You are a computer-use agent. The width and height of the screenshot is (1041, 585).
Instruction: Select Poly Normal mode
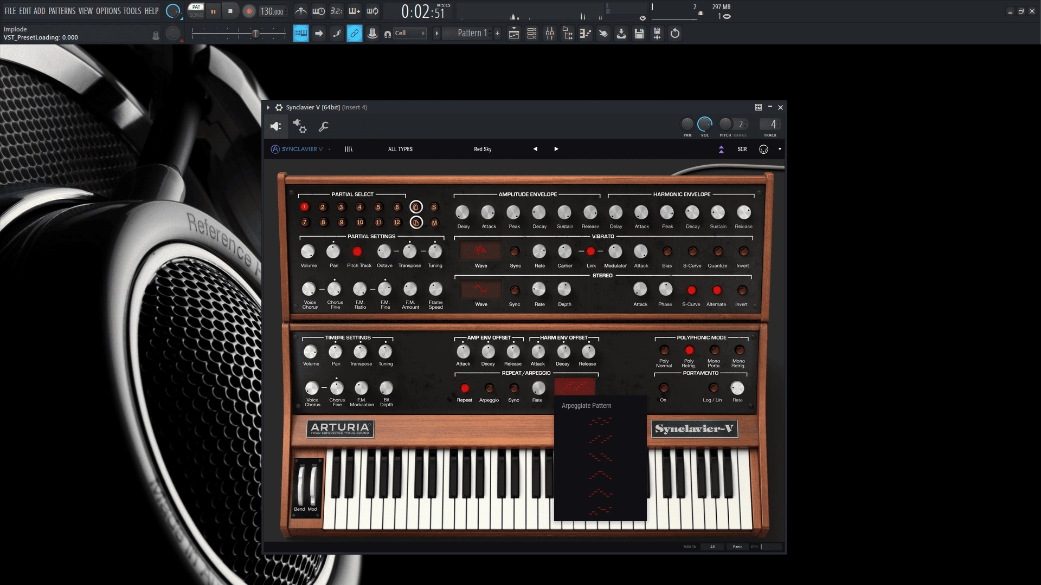tap(664, 350)
